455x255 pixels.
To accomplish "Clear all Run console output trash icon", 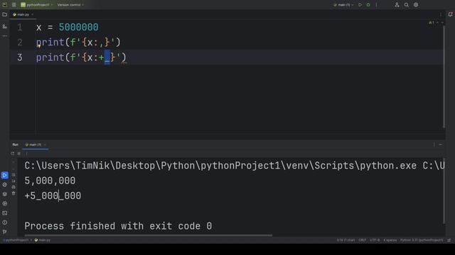I will coord(14,193).
